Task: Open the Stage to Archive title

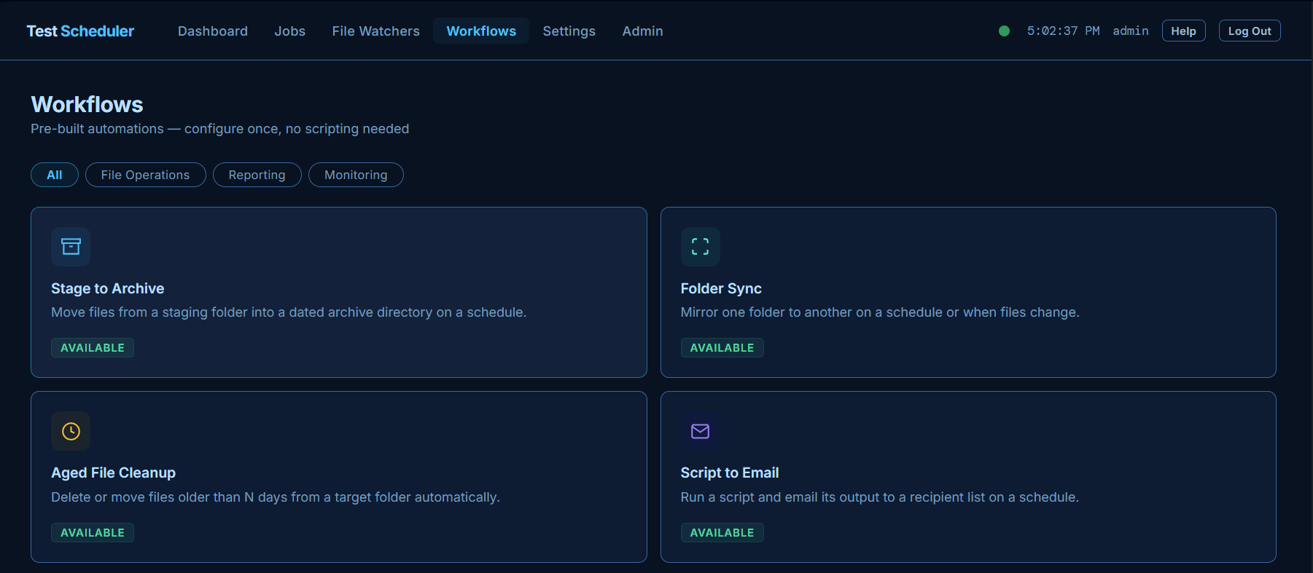Action: 107,288
